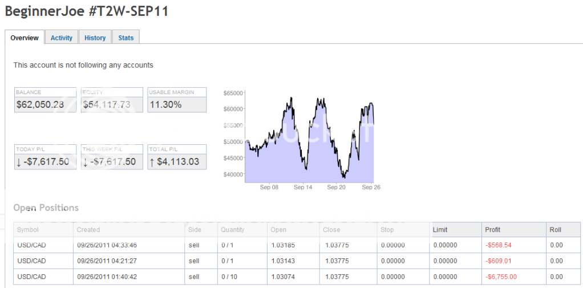Open the Activity tab
583x288 pixels.
(62, 38)
